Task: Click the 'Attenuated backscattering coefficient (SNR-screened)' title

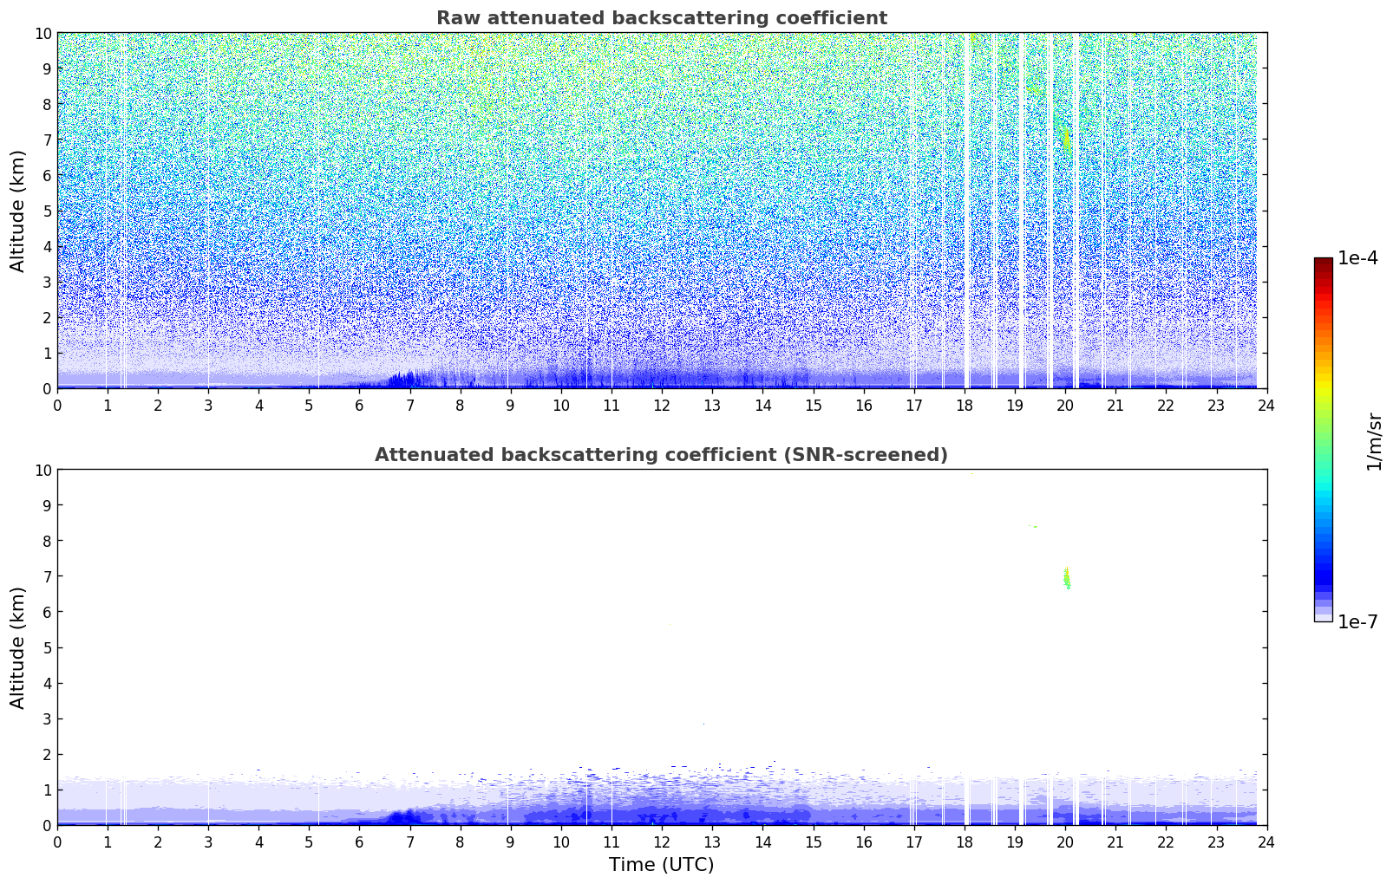Action: click(x=661, y=455)
